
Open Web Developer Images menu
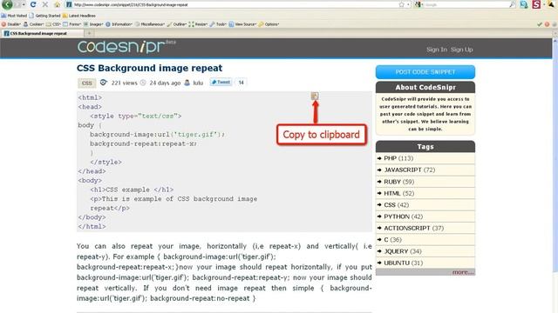click(x=93, y=24)
